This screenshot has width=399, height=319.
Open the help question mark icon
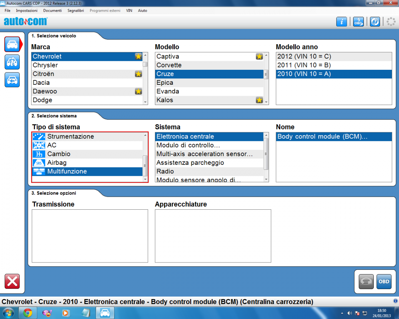coord(375,22)
